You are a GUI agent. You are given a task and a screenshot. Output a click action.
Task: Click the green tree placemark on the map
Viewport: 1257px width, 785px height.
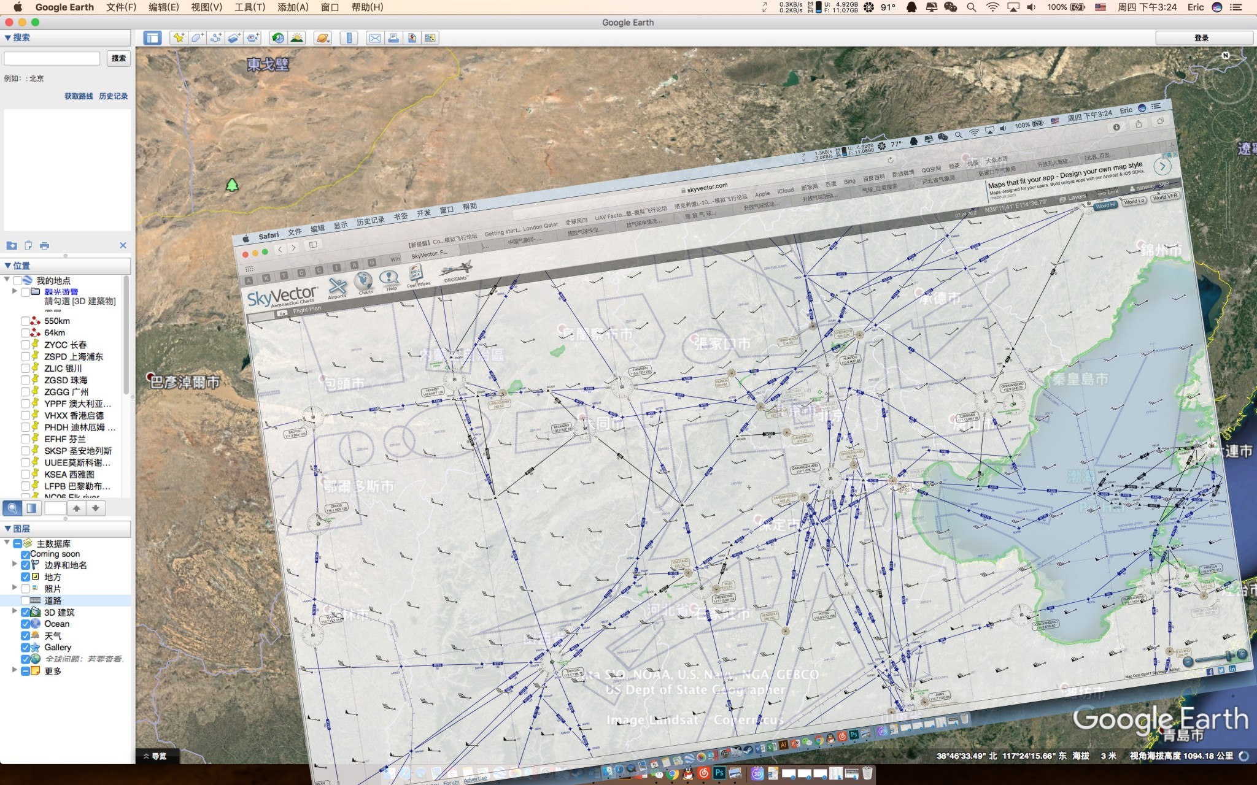pyautogui.click(x=232, y=185)
